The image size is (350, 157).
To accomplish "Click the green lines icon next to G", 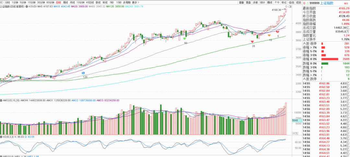I will tap(308, 3).
